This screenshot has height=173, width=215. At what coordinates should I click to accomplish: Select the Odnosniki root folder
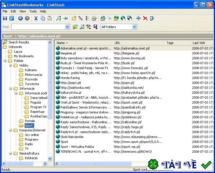pyautogui.click(x=15, y=47)
